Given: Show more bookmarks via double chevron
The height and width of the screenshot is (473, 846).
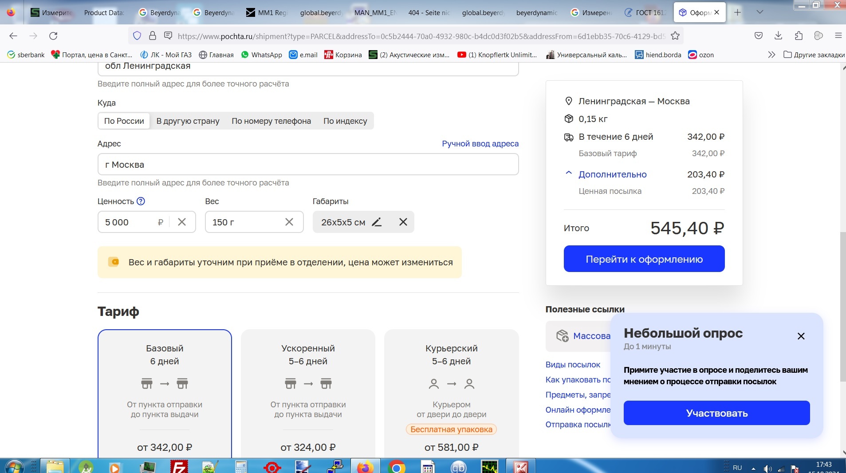Looking at the screenshot, I should (x=771, y=55).
